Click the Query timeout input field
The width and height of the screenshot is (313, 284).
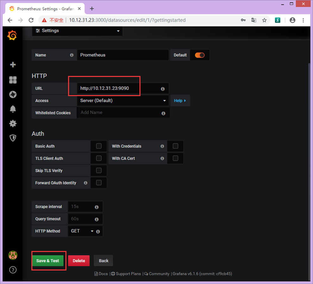[85, 219]
